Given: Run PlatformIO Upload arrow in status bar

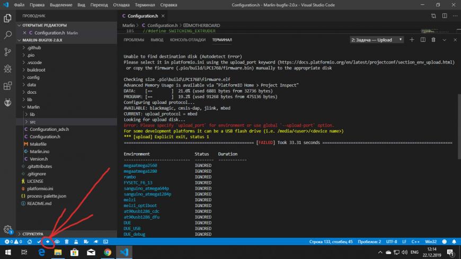Looking at the screenshot, I should pyautogui.click(x=48, y=242).
